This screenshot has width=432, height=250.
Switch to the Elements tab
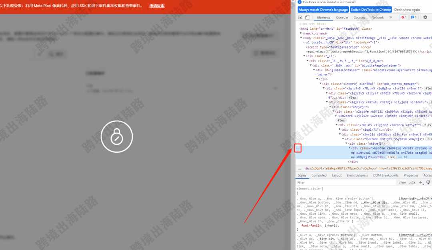click(x=324, y=17)
